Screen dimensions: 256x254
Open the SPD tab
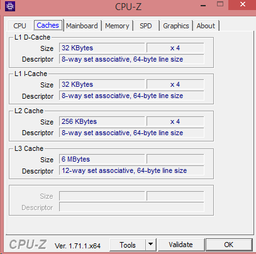pyautogui.click(x=146, y=26)
